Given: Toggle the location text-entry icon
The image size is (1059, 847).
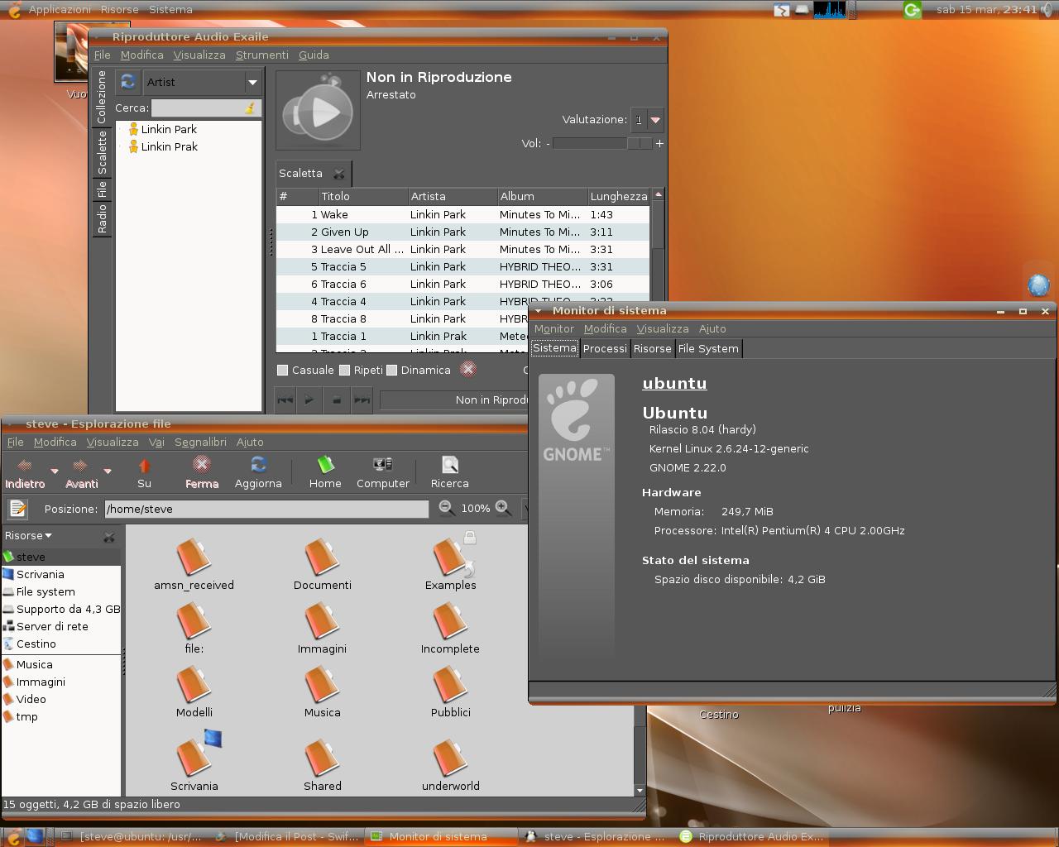Looking at the screenshot, I should coord(18,509).
